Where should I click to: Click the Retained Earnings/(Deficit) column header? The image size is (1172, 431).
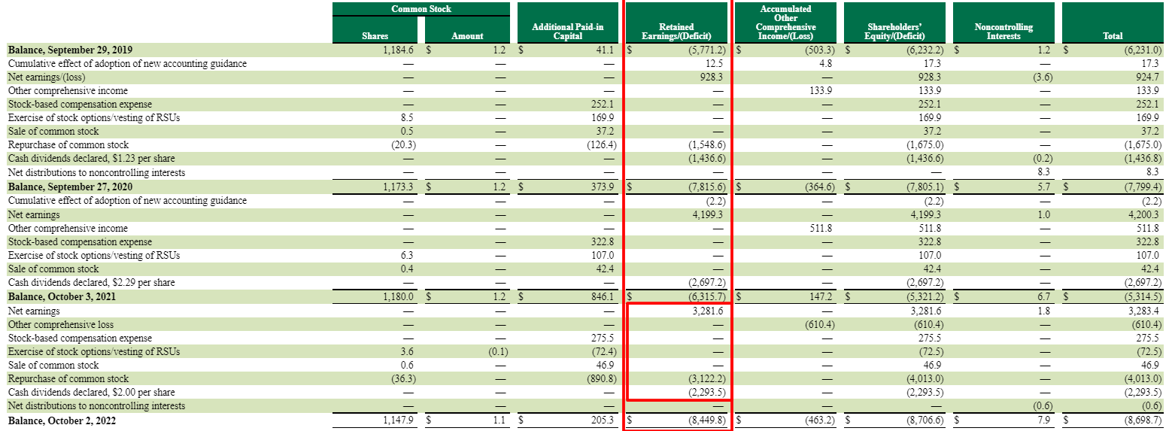(676, 31)
